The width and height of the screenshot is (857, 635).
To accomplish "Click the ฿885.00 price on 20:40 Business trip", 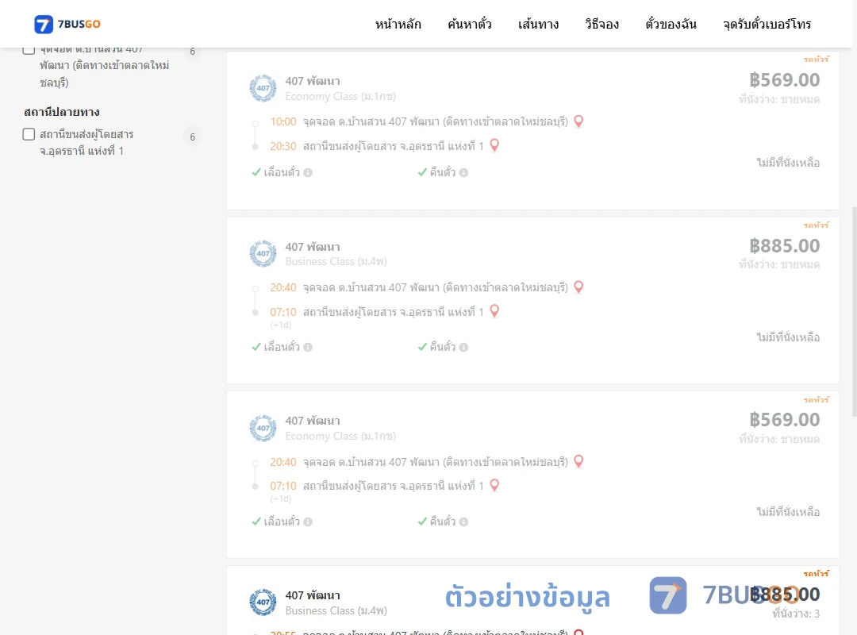I will point(784,245).
